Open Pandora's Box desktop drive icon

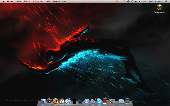160,7
